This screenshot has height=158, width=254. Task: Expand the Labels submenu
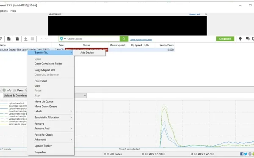tap(51, 111)
